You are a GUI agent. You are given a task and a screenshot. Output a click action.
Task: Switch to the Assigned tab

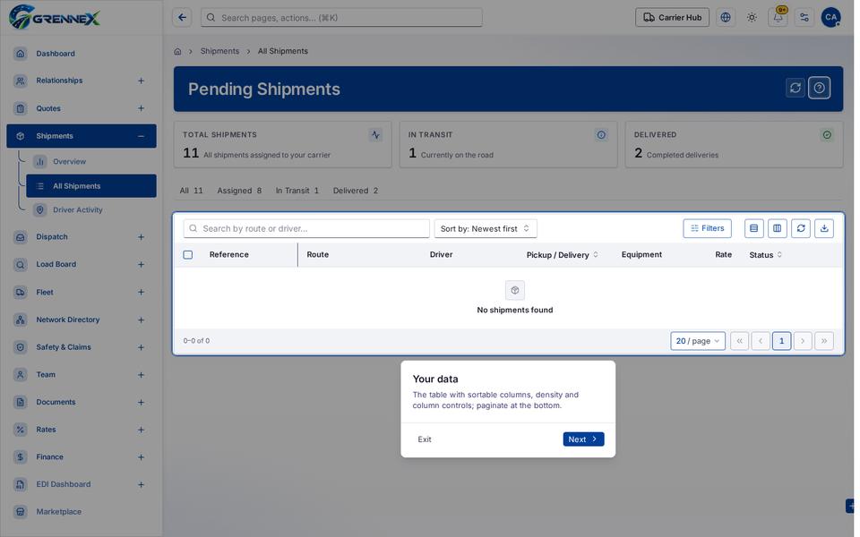pos(239,191)
